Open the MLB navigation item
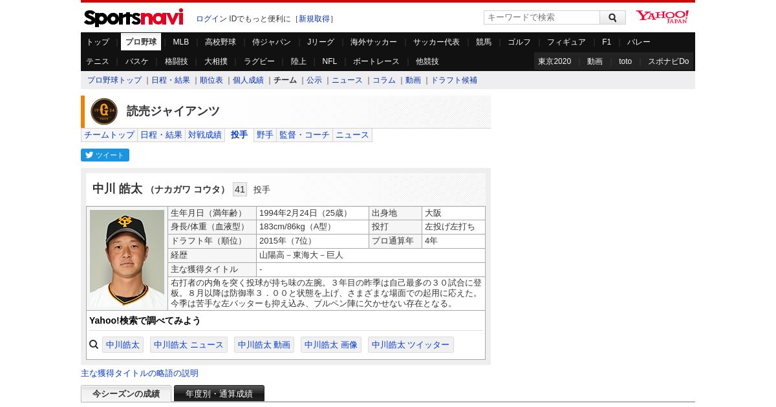Viewport: 776px width, 407px height. (181, 42)
